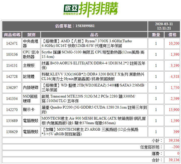Viewport: 181px width, 164px height.
Task: Select barcode 136297
Action: tap(12, 88)
